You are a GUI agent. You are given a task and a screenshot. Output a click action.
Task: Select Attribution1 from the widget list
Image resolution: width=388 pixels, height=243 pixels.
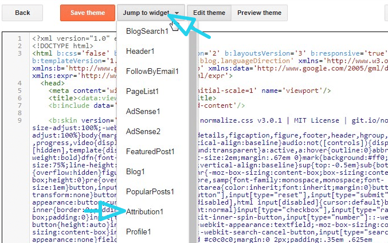145,212
